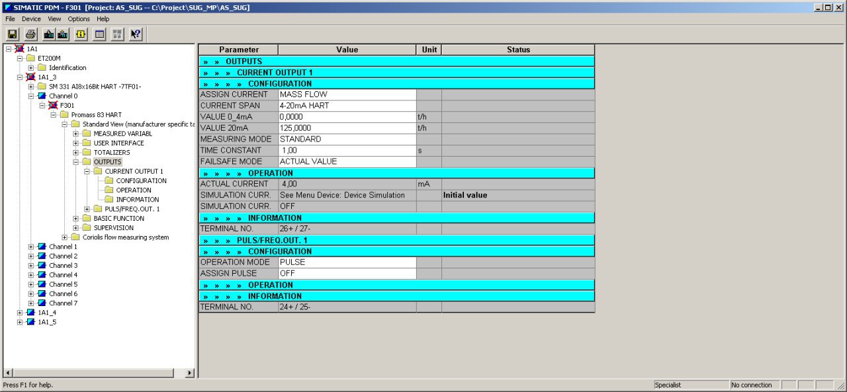Click the What's This help icon
The width and height of the screenshot is (847, 392).
pos(136,34)
